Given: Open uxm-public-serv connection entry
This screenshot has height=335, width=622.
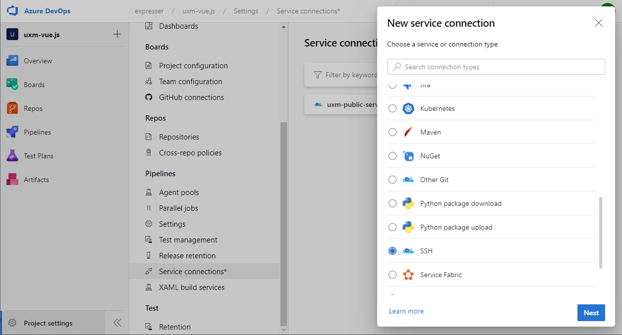Looking at the screenshot, I should pyautogui.click(x=341, y=104).
